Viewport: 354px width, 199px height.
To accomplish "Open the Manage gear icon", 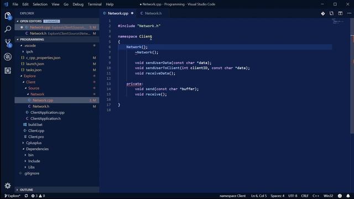I will 8,186.
